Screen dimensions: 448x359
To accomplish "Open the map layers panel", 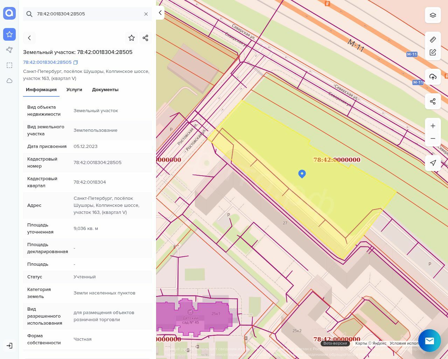I will click(433, 15).
